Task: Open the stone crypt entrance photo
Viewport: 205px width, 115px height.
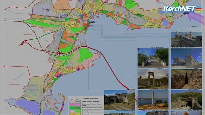Action: coord(186,100)
